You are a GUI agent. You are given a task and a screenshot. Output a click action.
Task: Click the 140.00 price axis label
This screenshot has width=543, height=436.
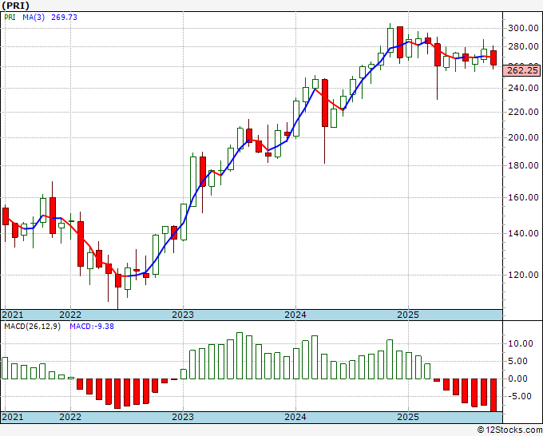tap(523, 233)
